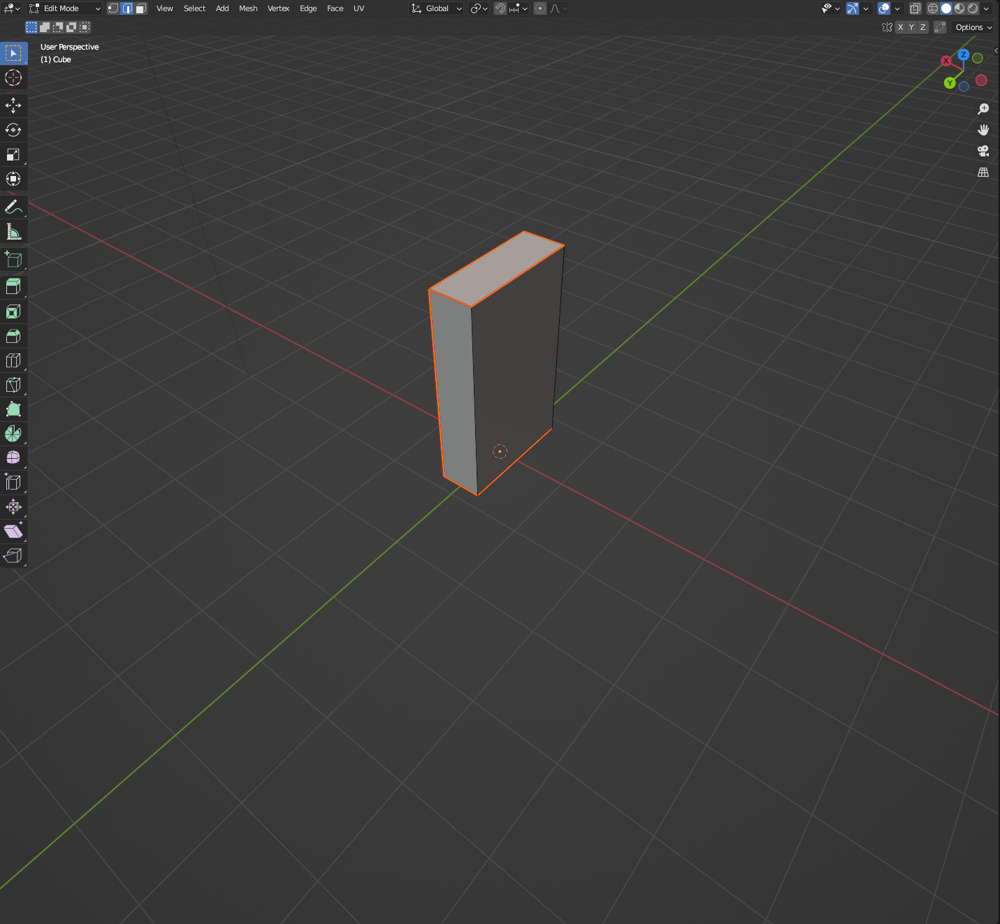Switch to face select mode

tap(140, 8)
